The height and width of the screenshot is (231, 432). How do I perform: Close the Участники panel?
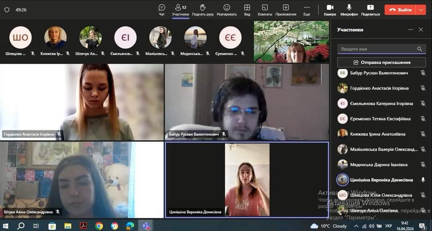pyautogui.click(x=421, y=30)
